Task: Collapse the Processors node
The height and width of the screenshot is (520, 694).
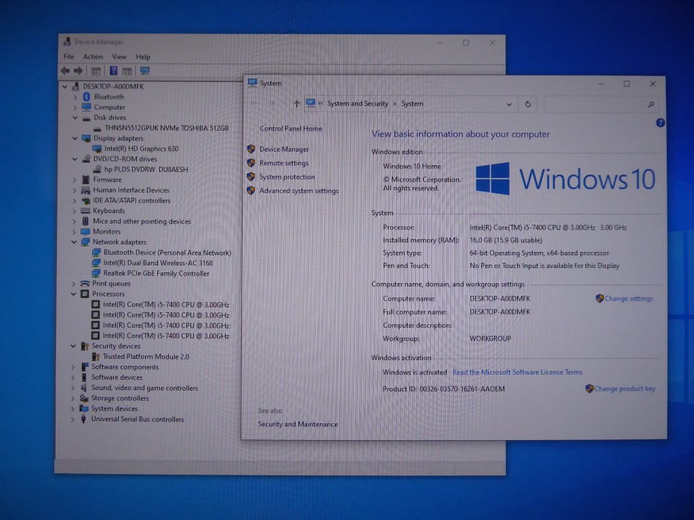Action: (73, 294)
